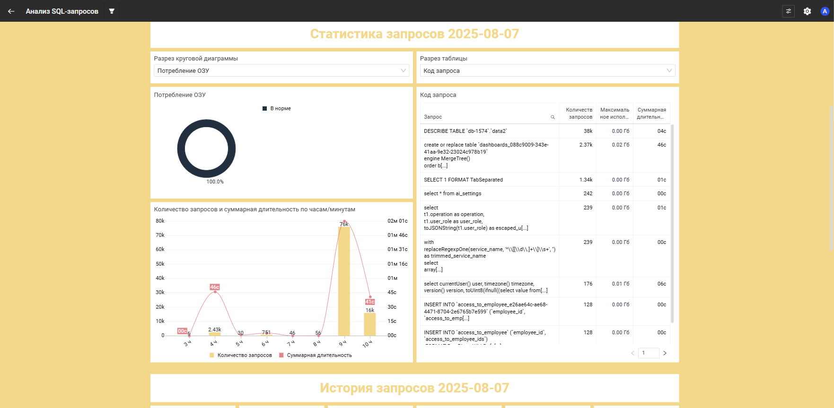834x408 pixels.
Task: Click the table page number field
Action: [x=648, y=353]
